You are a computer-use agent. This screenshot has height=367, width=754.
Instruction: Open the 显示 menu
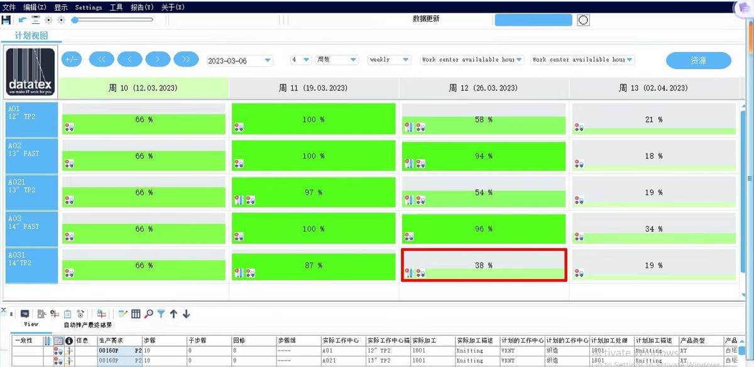click(61, 7)
